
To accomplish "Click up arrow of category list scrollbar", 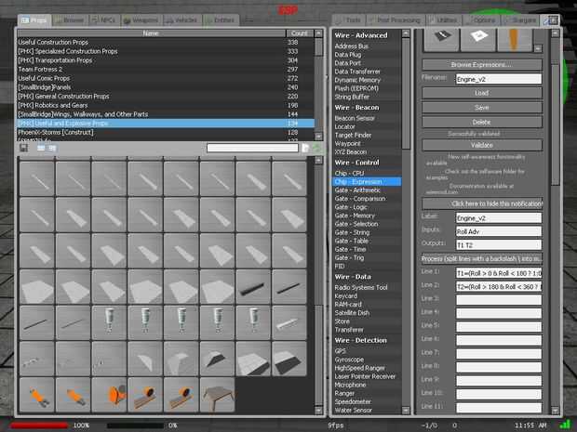I will 318,33.
